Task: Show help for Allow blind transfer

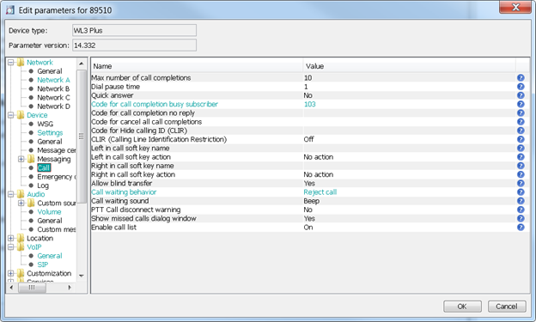Action: (521, 183)
